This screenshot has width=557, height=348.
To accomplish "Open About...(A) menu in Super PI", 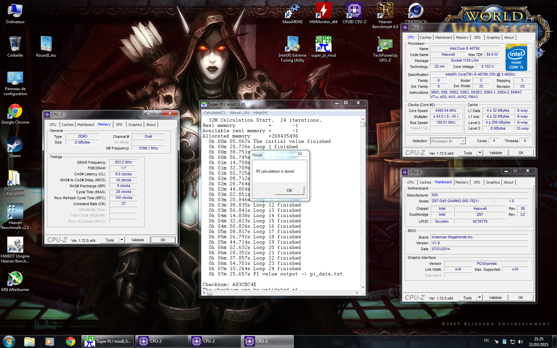I will tap(239, 113).
